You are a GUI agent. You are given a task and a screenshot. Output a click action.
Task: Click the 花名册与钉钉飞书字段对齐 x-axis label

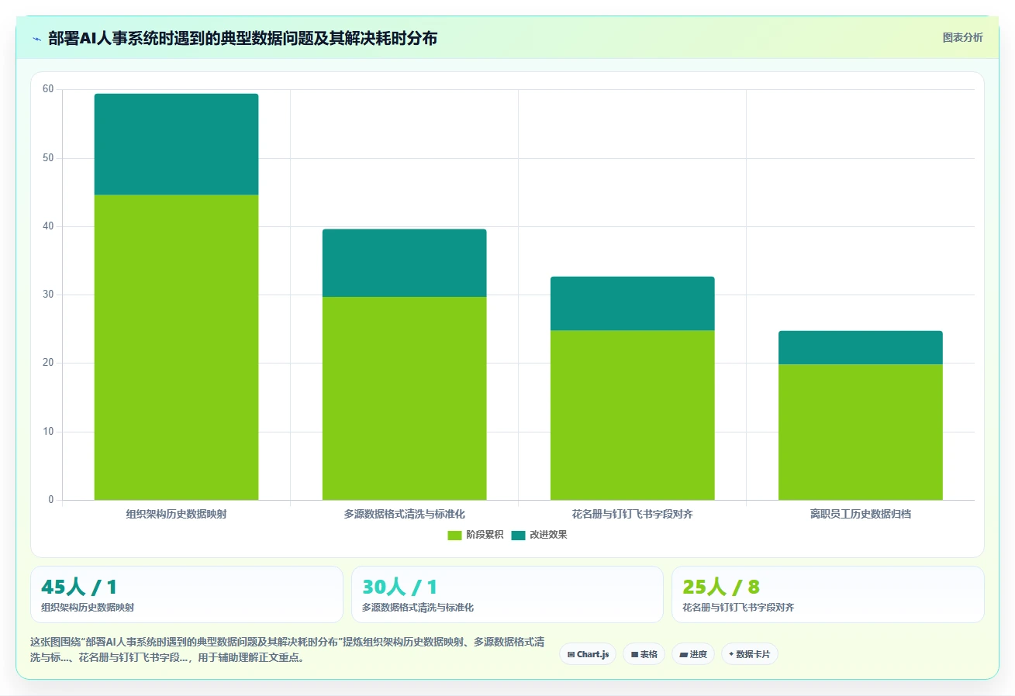pyautogui.click(x=633, y=514)
